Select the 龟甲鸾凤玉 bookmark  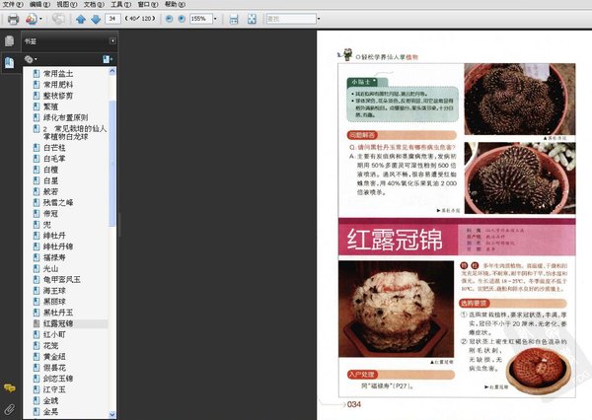pyautogui.click(x=62, y=279)
